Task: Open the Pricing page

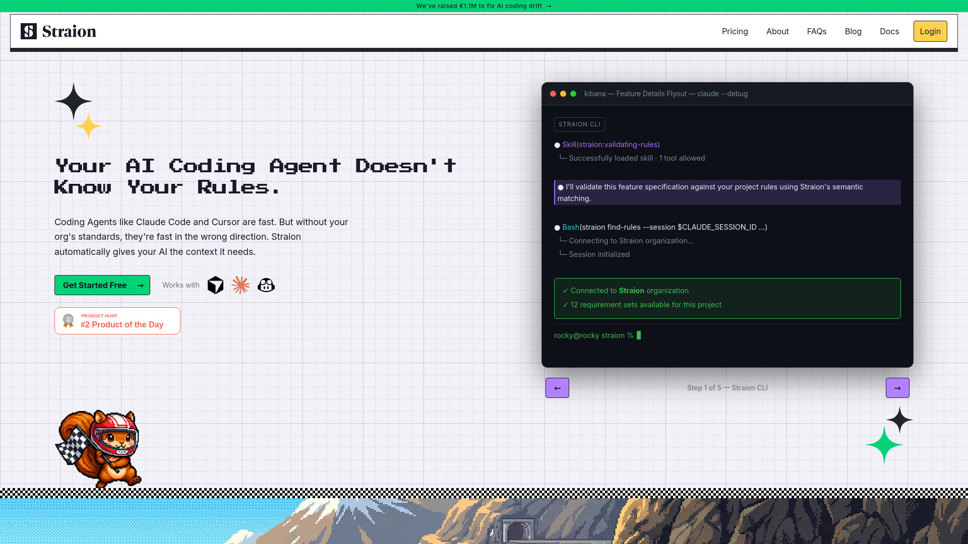Action: [735, 31]
